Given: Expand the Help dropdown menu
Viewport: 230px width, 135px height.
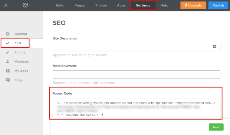Looking at the screenshot, I should pos(165,6).
